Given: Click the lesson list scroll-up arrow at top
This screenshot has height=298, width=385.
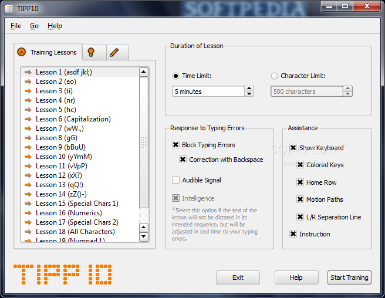Looking at the screenshot, I should tap(144, 72).
